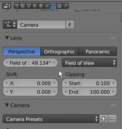Viewport: 122px width, 129px height.
Task: Select Perspective lens type
Action: coord(22,51)
